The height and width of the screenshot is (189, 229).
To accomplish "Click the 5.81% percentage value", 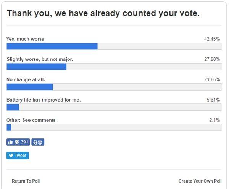I will pyautogui.click(x=213, y=100).
